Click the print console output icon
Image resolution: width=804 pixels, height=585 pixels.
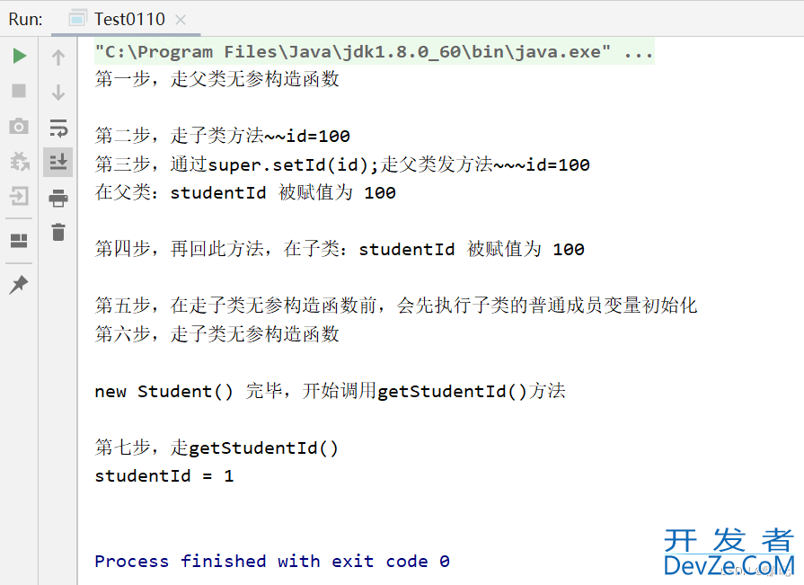57,198
